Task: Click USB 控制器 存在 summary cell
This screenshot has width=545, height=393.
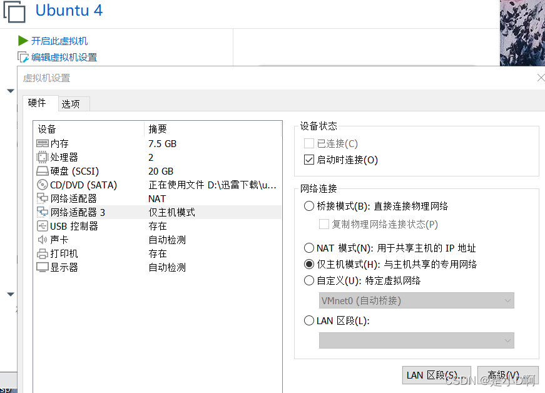Action: [x=158, y=226]
